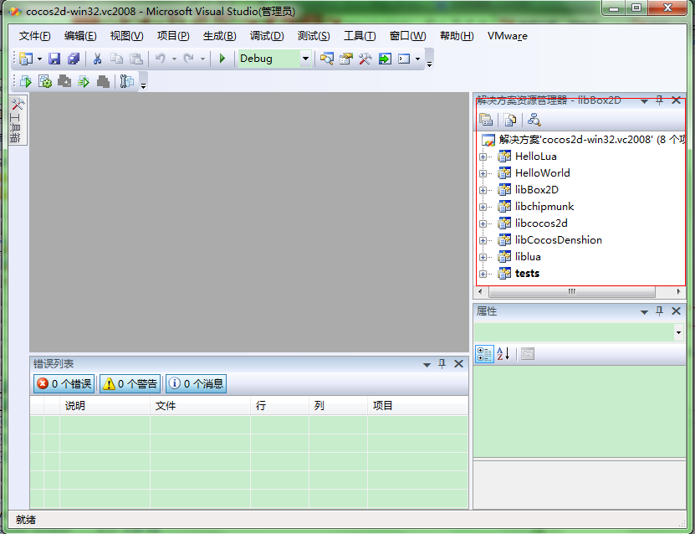This screenshot has width=695, height=534.
Task: Toggle the 0 个警告 warnings filter
Action: pyautogui.click(x=130, y=383)
